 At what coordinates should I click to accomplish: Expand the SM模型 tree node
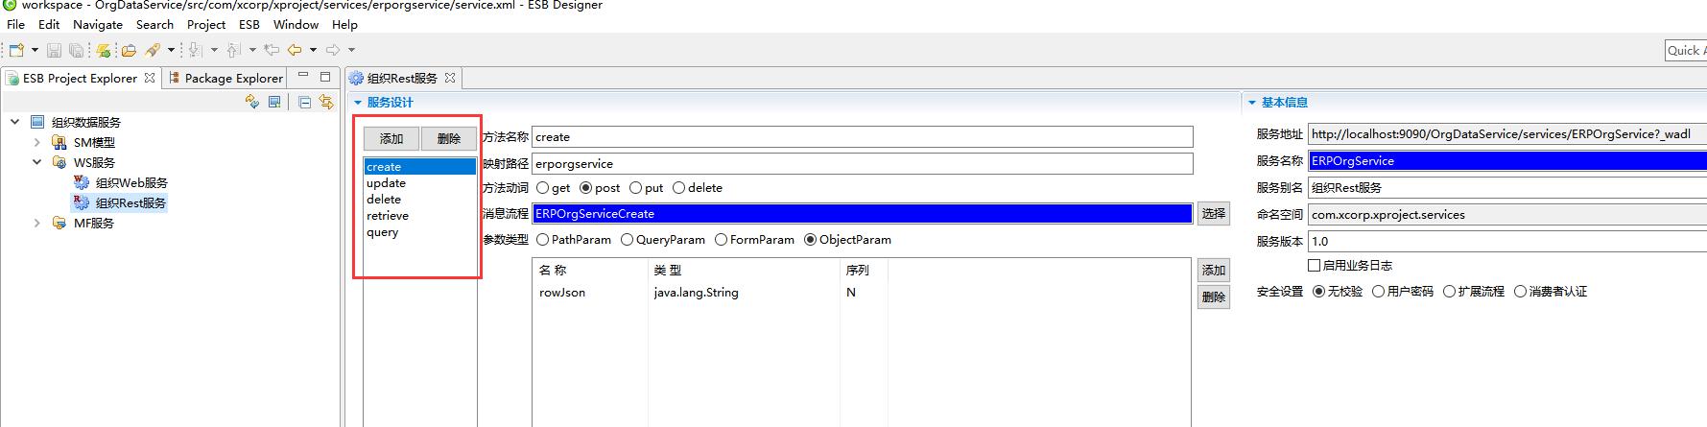pyautogui.click(x=37, y=142)
